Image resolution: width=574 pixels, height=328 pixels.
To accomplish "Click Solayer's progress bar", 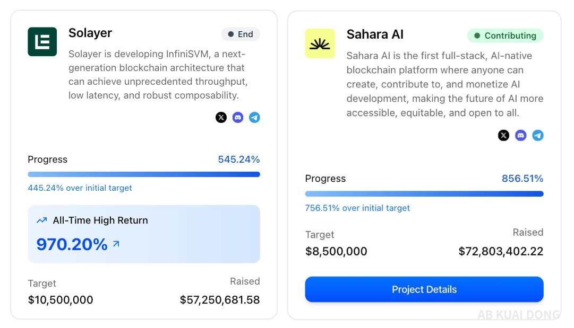I will click(x=144, y=174).
